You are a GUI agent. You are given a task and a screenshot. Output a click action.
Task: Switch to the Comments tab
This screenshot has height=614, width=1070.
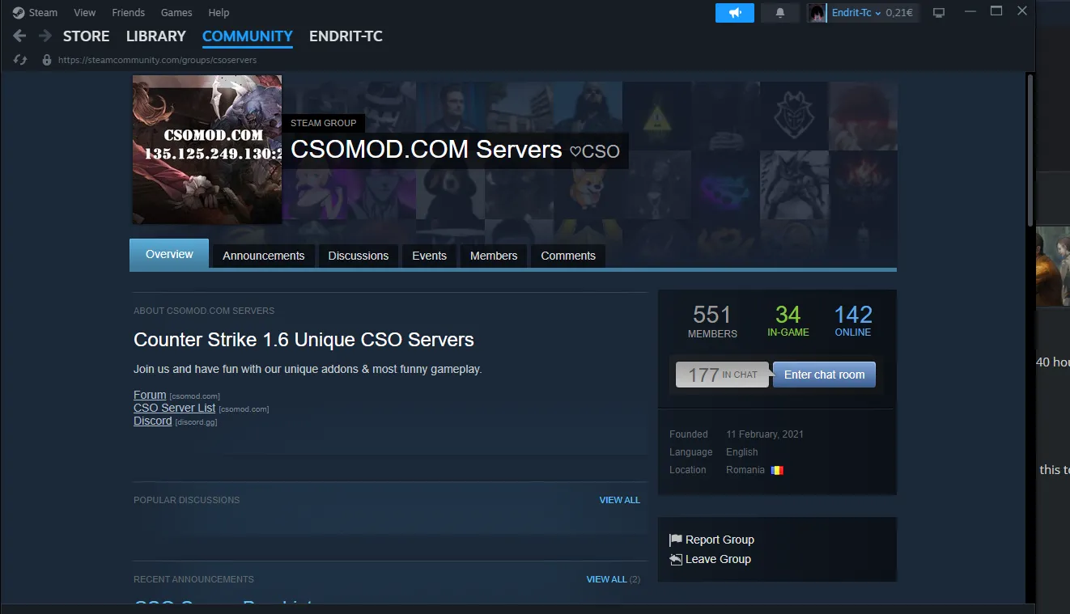tap(568, 256)
